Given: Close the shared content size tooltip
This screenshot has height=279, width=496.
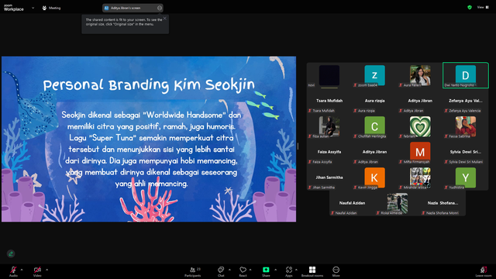Looking at the screenshot, I should pos(165,19).
